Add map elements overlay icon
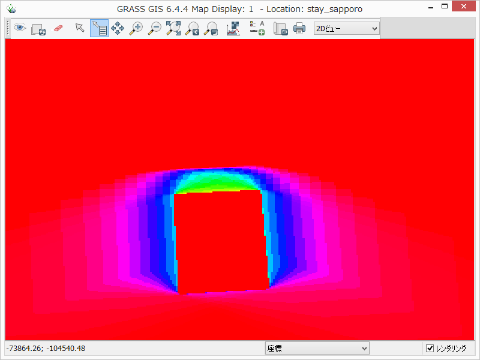The width and height of the screenshot is (480, 360). [257, 28]
